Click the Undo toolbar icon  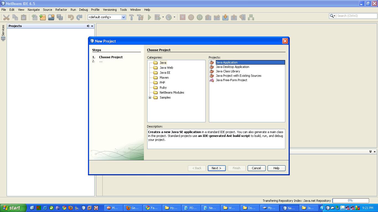click(71, 17)
